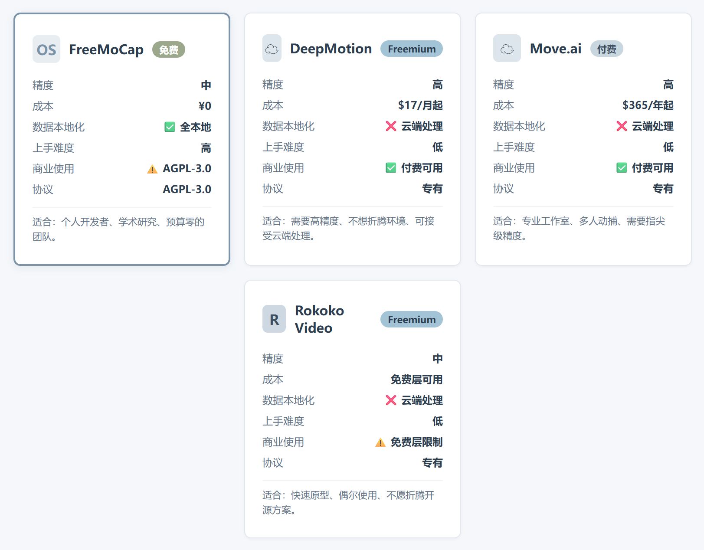Click red cross beside 云端处理 in DeepMotion card
The height and width of the screenshot is (550, 704).
pyautogui.click(x=391, y=126)
